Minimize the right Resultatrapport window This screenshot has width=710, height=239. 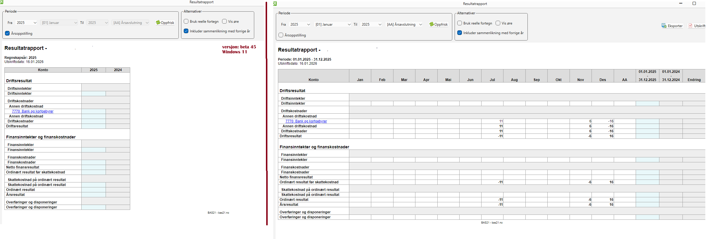(x=681, y=3)
